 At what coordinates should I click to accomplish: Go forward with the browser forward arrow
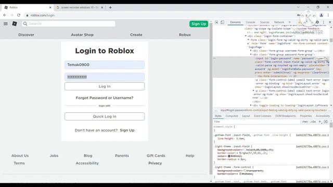point(11,15)
